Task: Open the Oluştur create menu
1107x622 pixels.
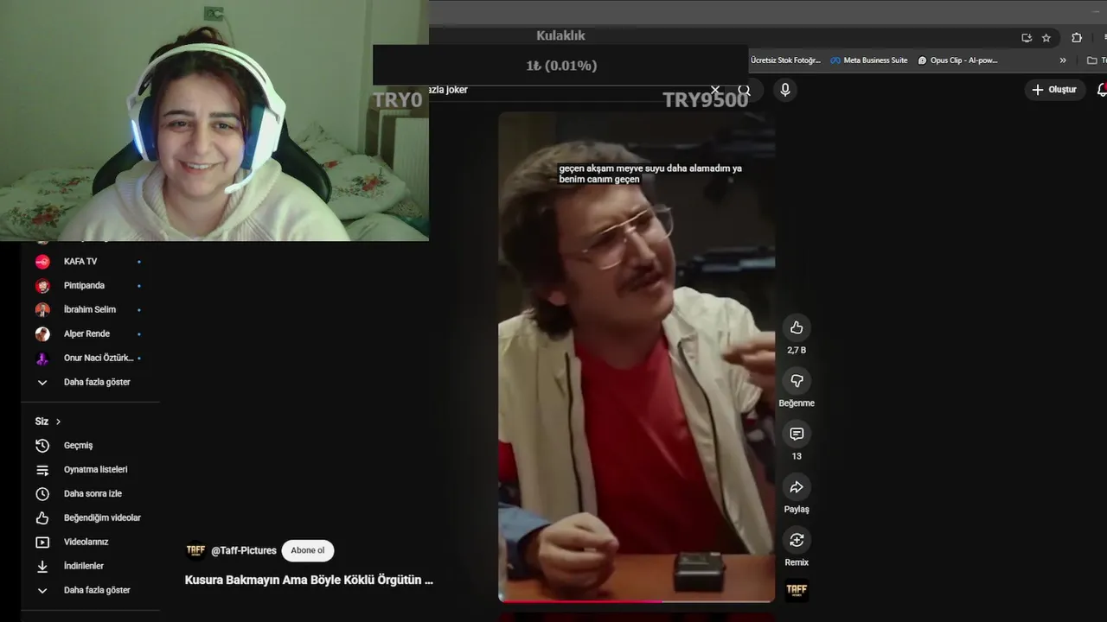Action: click(x=1055, y=90)
